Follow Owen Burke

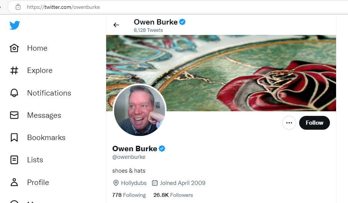[x=315, y=123]
